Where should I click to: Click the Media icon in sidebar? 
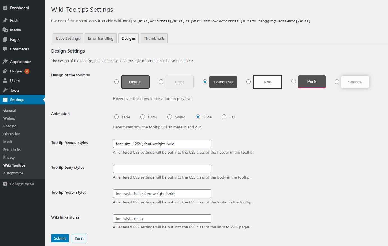[5, 30]
